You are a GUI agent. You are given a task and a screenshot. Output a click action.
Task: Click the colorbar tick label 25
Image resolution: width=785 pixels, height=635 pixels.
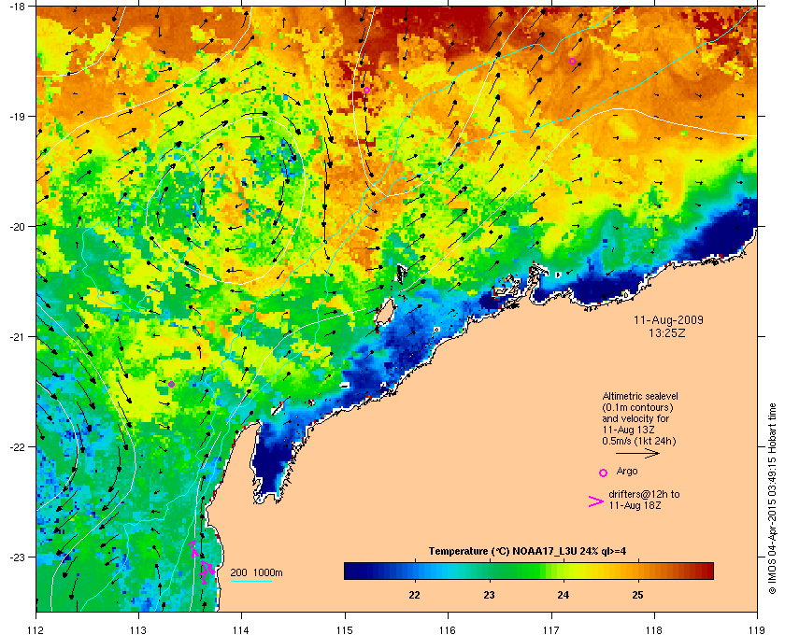637,595
